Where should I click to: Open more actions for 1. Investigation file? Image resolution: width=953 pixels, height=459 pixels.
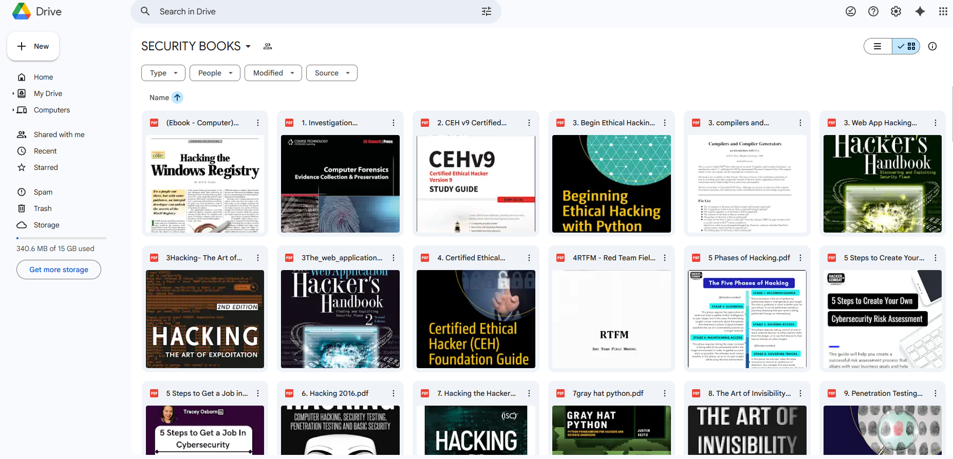[x=394, y=123]
